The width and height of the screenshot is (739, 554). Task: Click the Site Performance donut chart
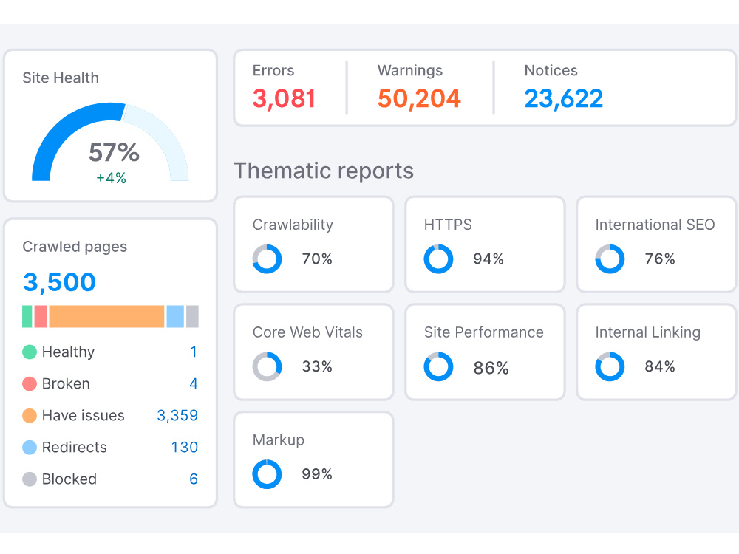coord(438,366)
